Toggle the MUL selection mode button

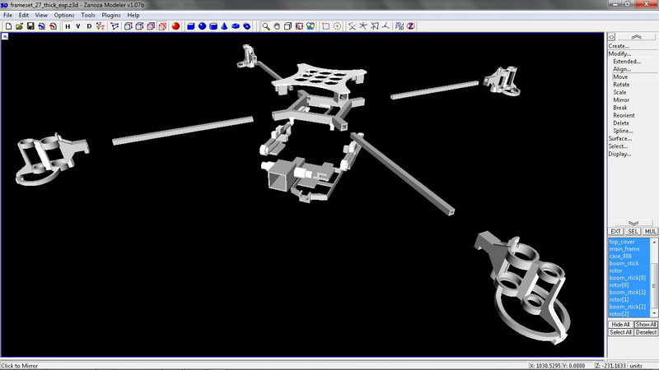651,232
